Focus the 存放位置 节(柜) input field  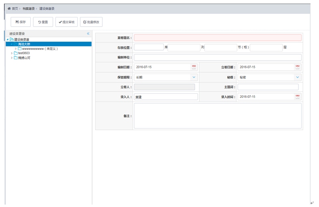pos(221,48)
